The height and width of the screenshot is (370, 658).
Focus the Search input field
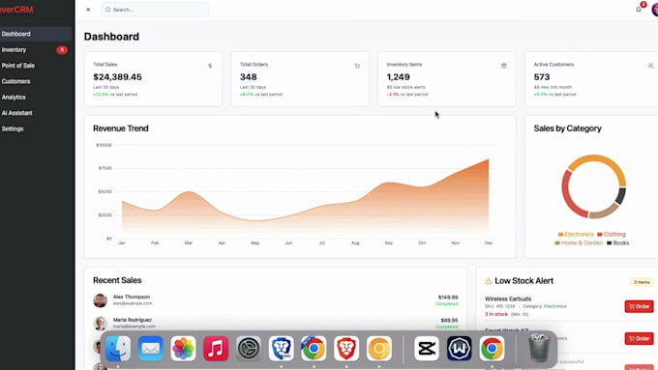click(155, 10)
